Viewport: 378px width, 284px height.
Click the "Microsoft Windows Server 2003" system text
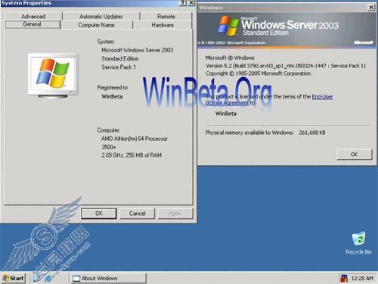(138, 50)
